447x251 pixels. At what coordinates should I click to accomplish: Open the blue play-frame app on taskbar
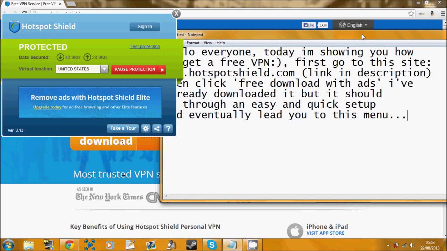[90, 245]
